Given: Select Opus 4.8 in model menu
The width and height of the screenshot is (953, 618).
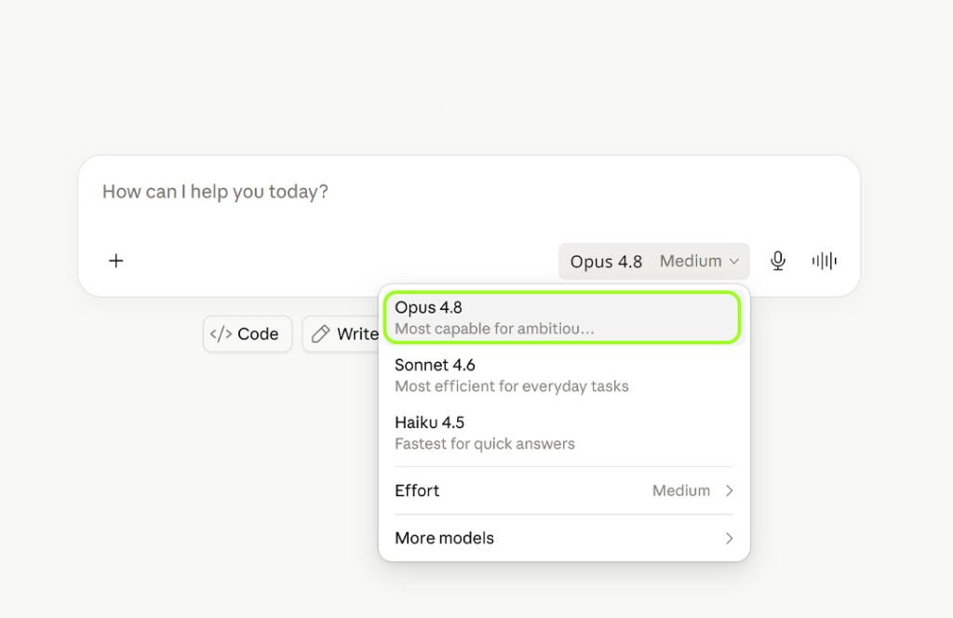Looking at the screenshot, I should click(x=563, y=317).
